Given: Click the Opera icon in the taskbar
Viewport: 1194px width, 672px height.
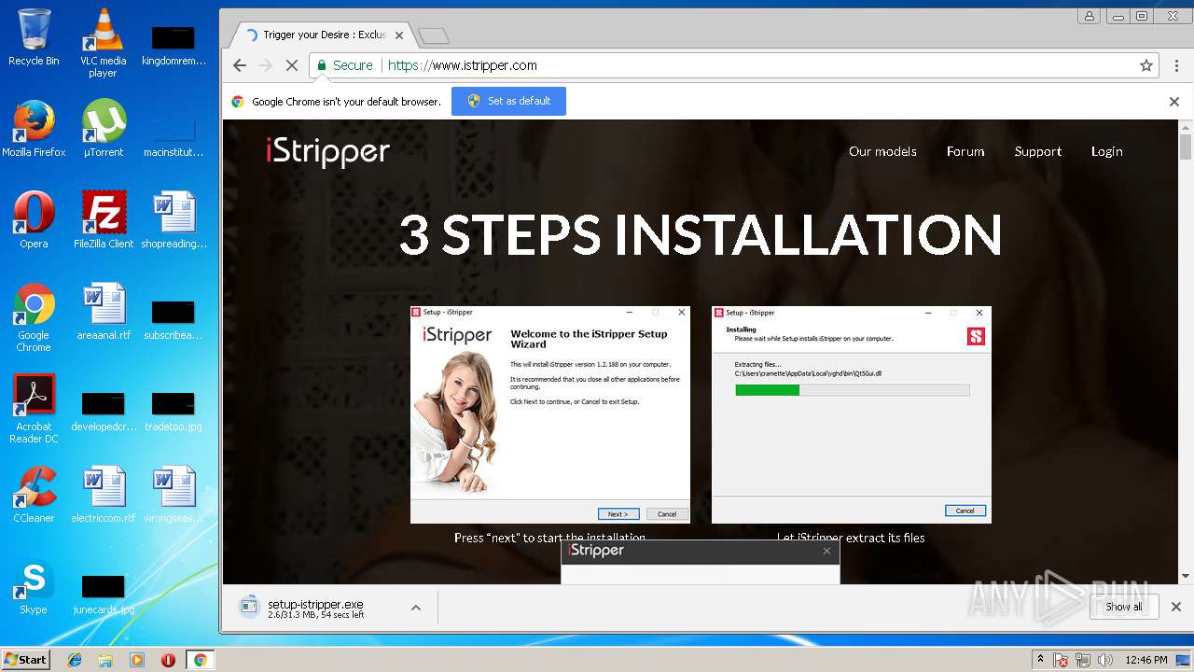Looking at the screenshot, I should click(x=168, y=660).
